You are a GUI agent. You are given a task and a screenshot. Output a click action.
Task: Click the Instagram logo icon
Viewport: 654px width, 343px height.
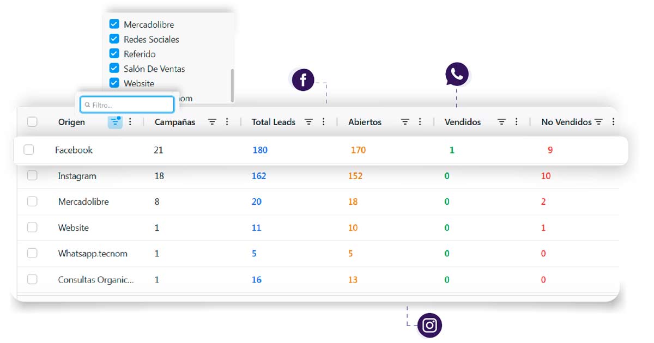[x=429, y=326]
